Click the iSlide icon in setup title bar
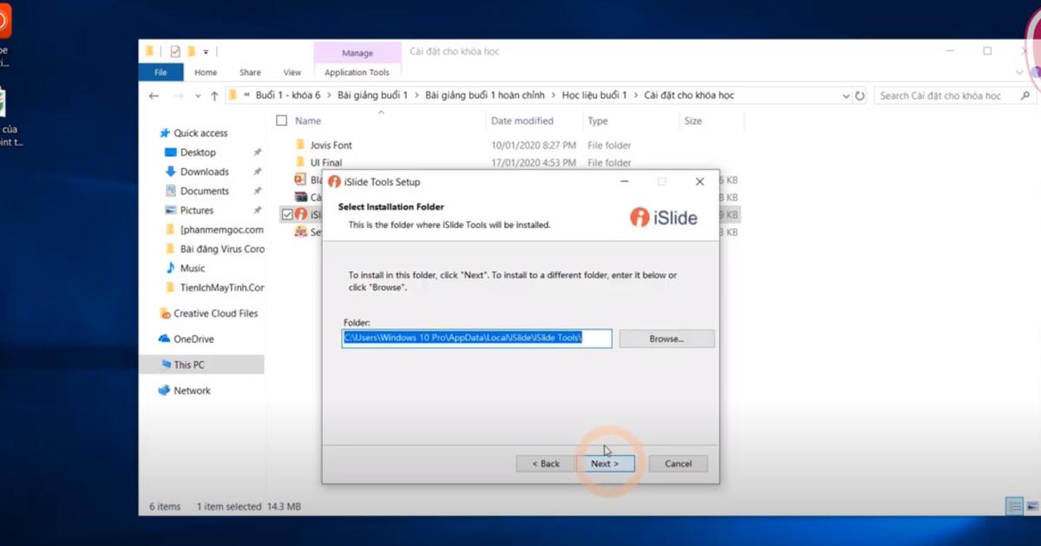 (335, 182)
